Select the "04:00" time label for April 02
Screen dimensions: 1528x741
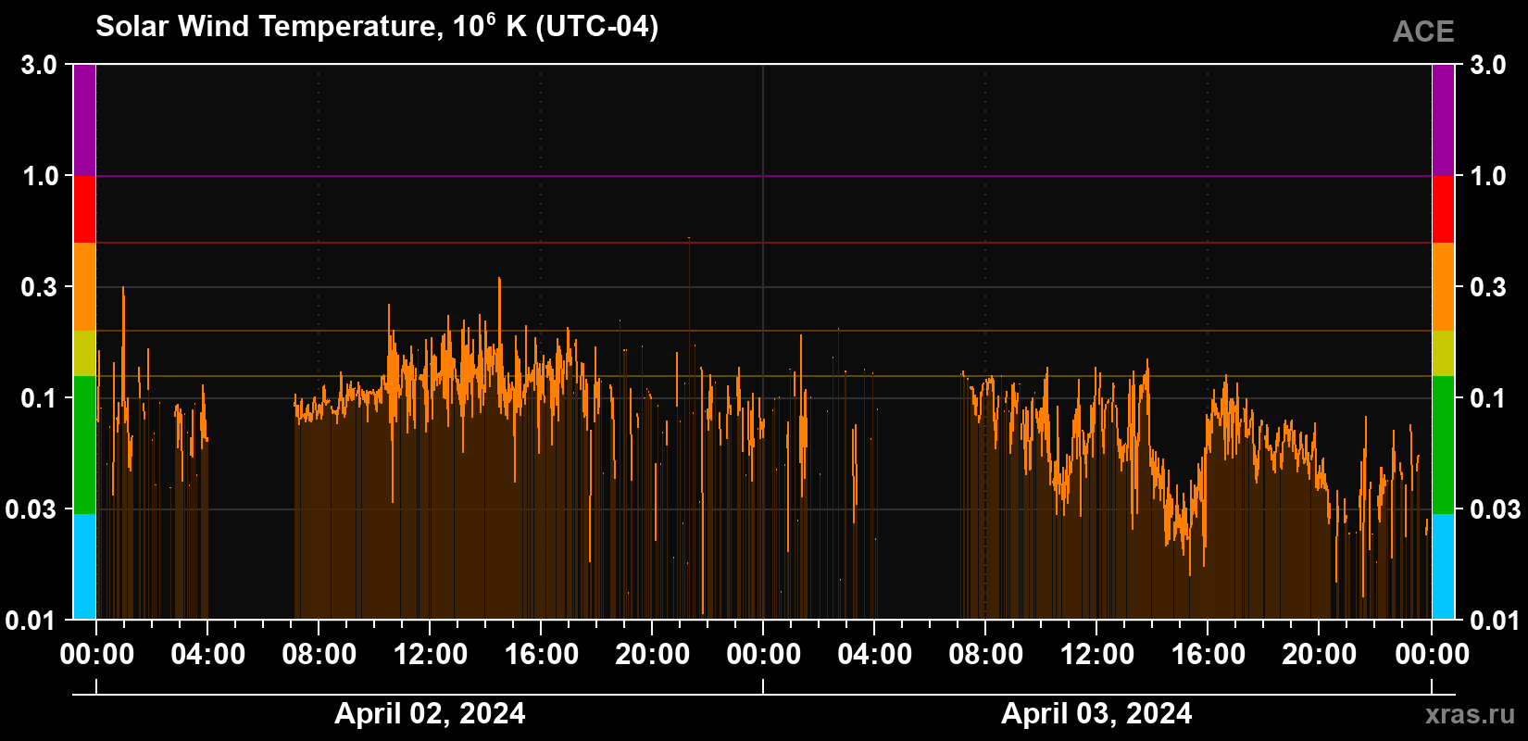(208, 655)
